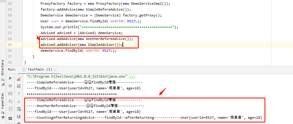Select the TestMain (1) run tab
The width and height of the screenshot is (293, 124).
tap(40, 69)
